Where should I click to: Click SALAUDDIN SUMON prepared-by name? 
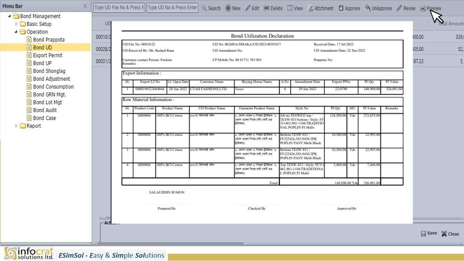(x=167, y=192)
